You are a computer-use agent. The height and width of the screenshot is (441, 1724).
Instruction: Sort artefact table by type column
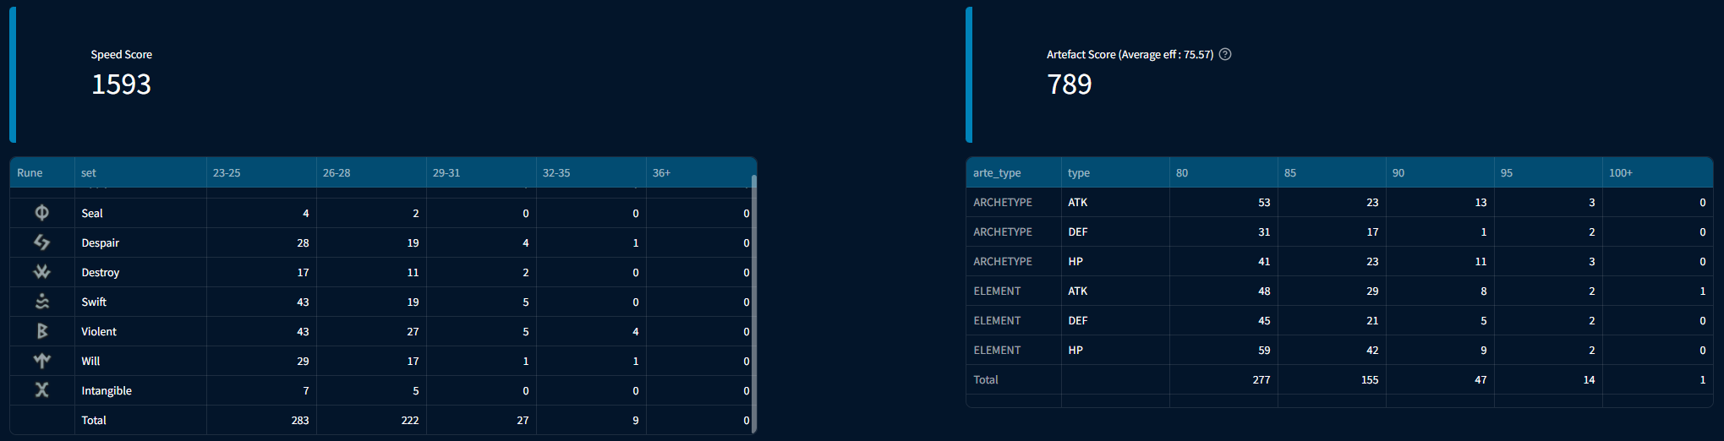[x=1079, y=172]
